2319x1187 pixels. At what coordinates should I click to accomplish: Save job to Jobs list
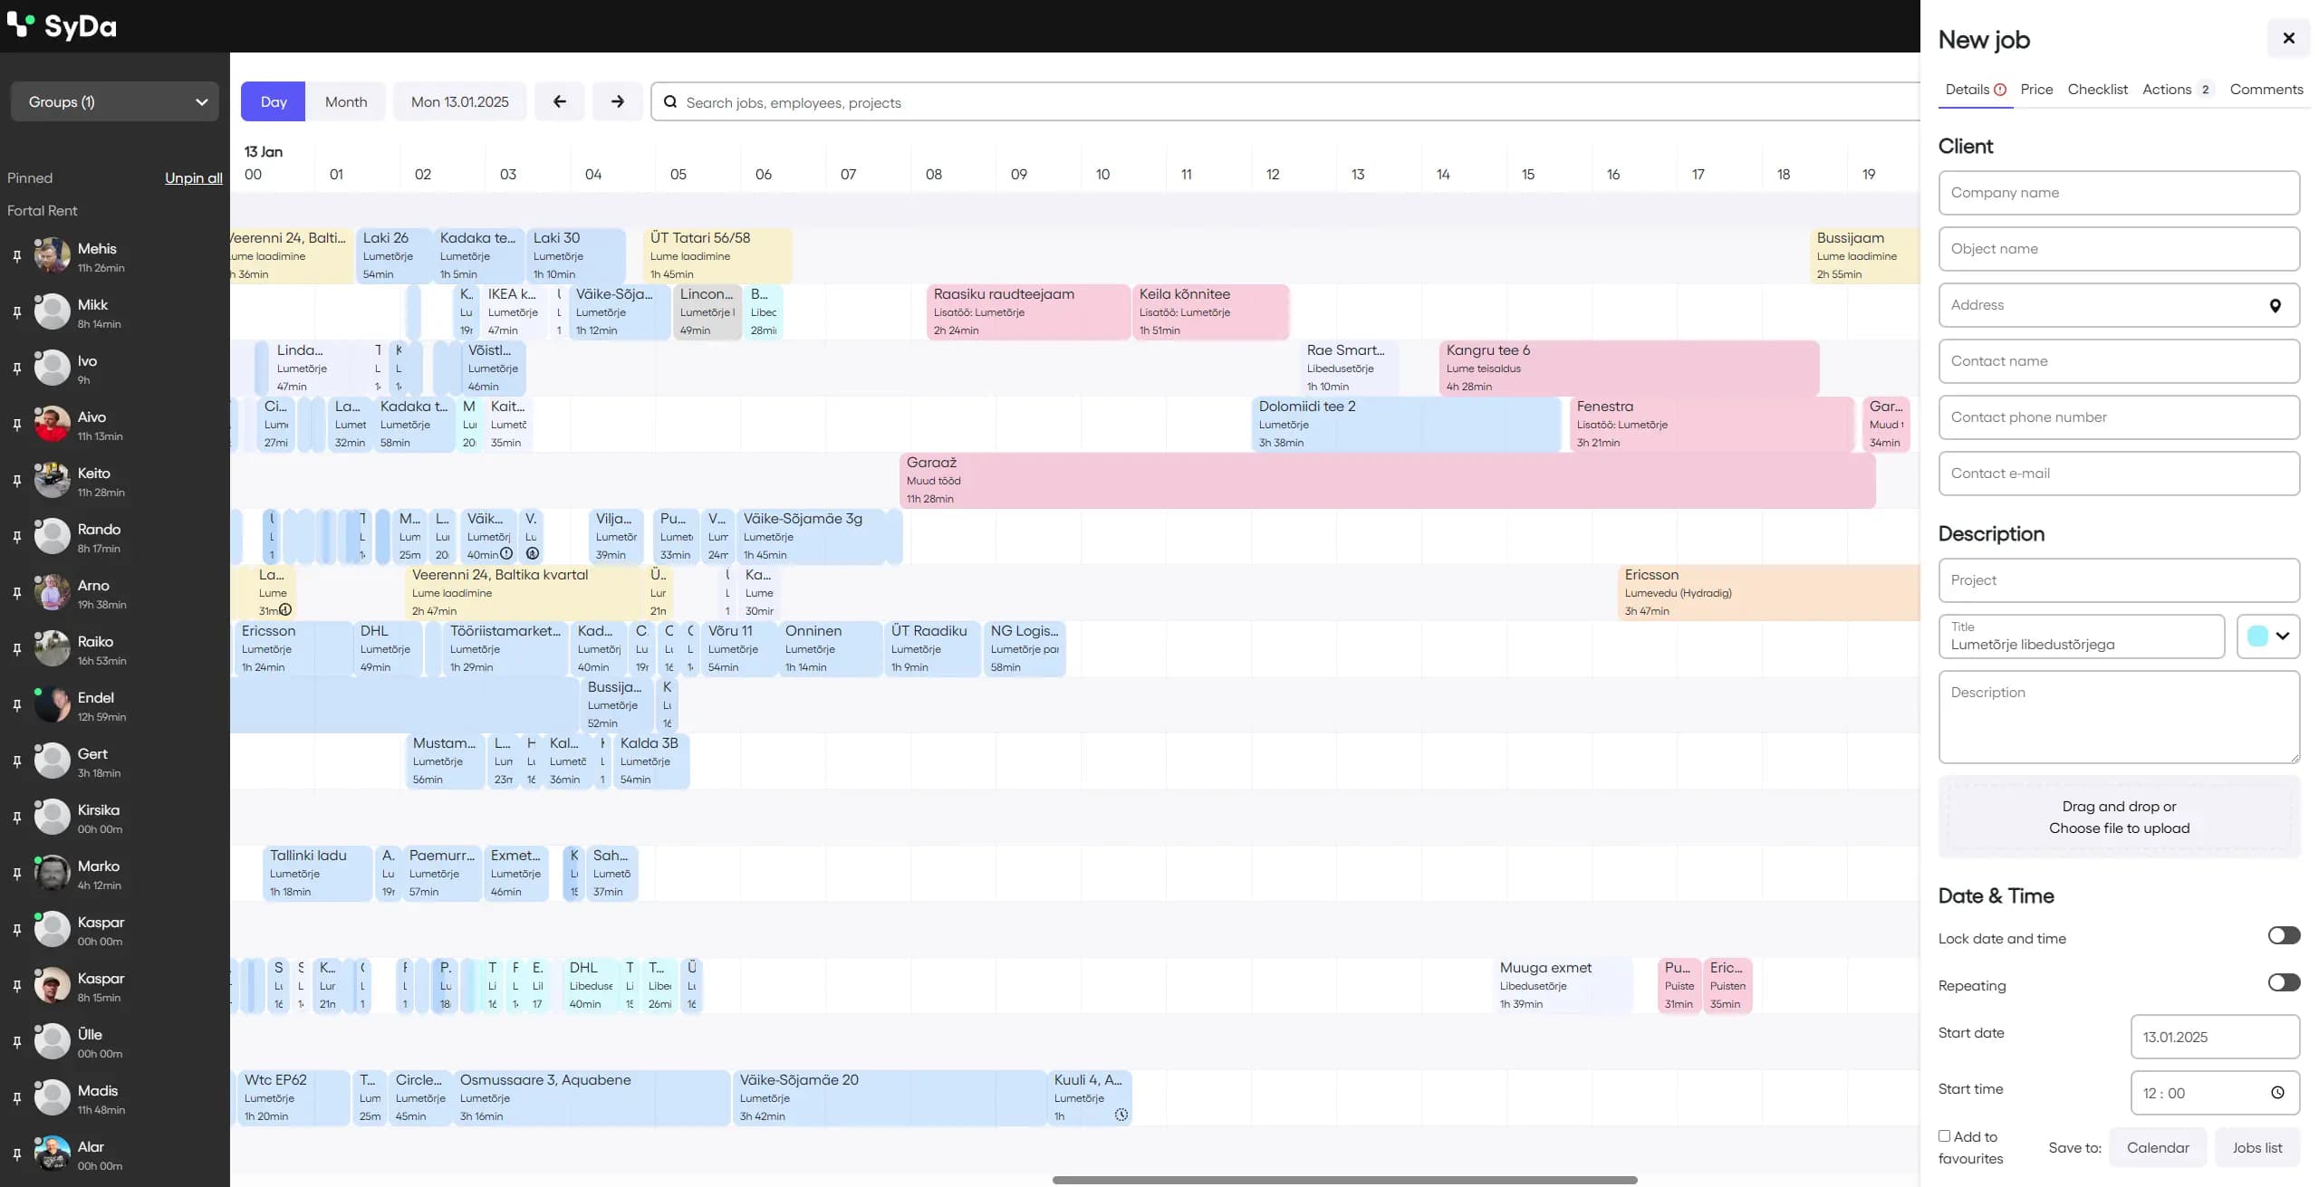2257,1147
